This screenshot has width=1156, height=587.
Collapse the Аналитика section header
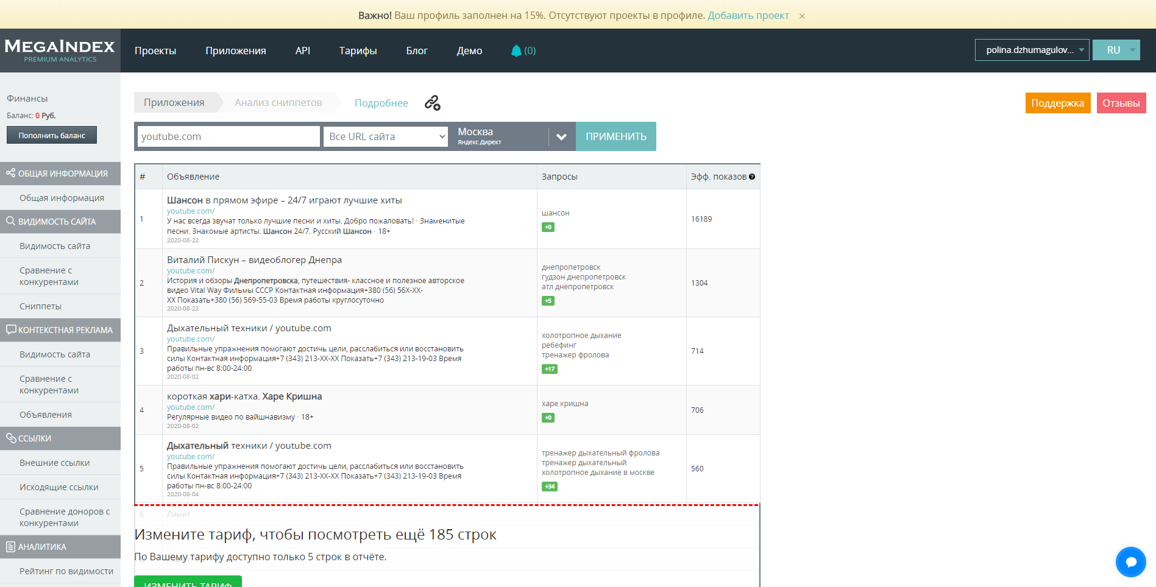click(60, 547)
